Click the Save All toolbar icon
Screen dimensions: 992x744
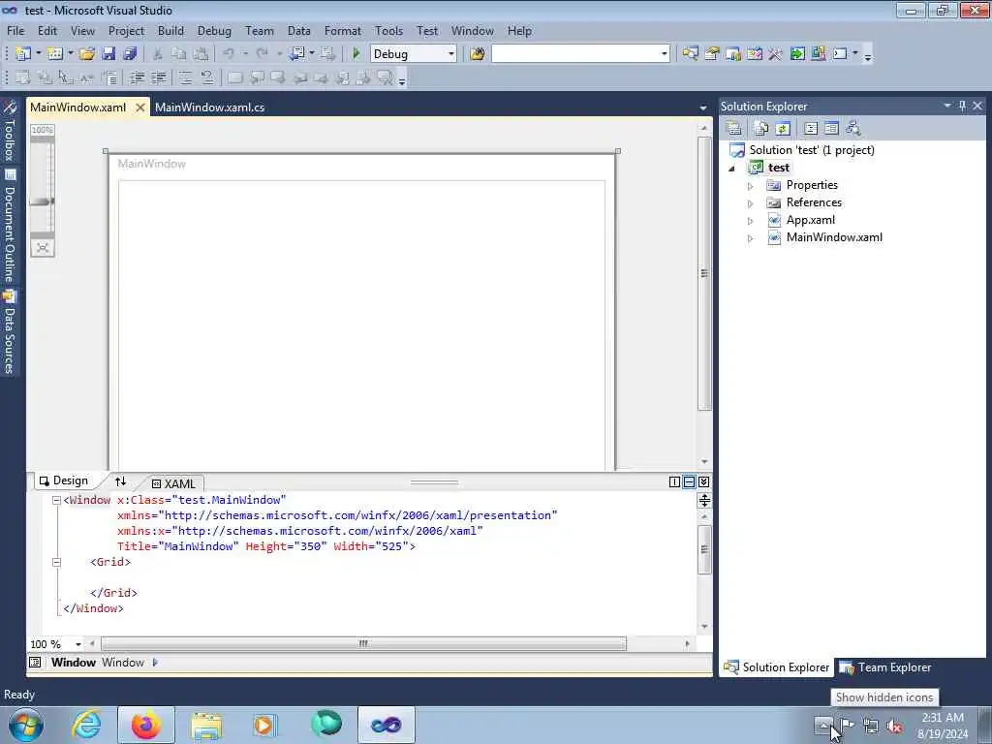[x=130, y=54]
